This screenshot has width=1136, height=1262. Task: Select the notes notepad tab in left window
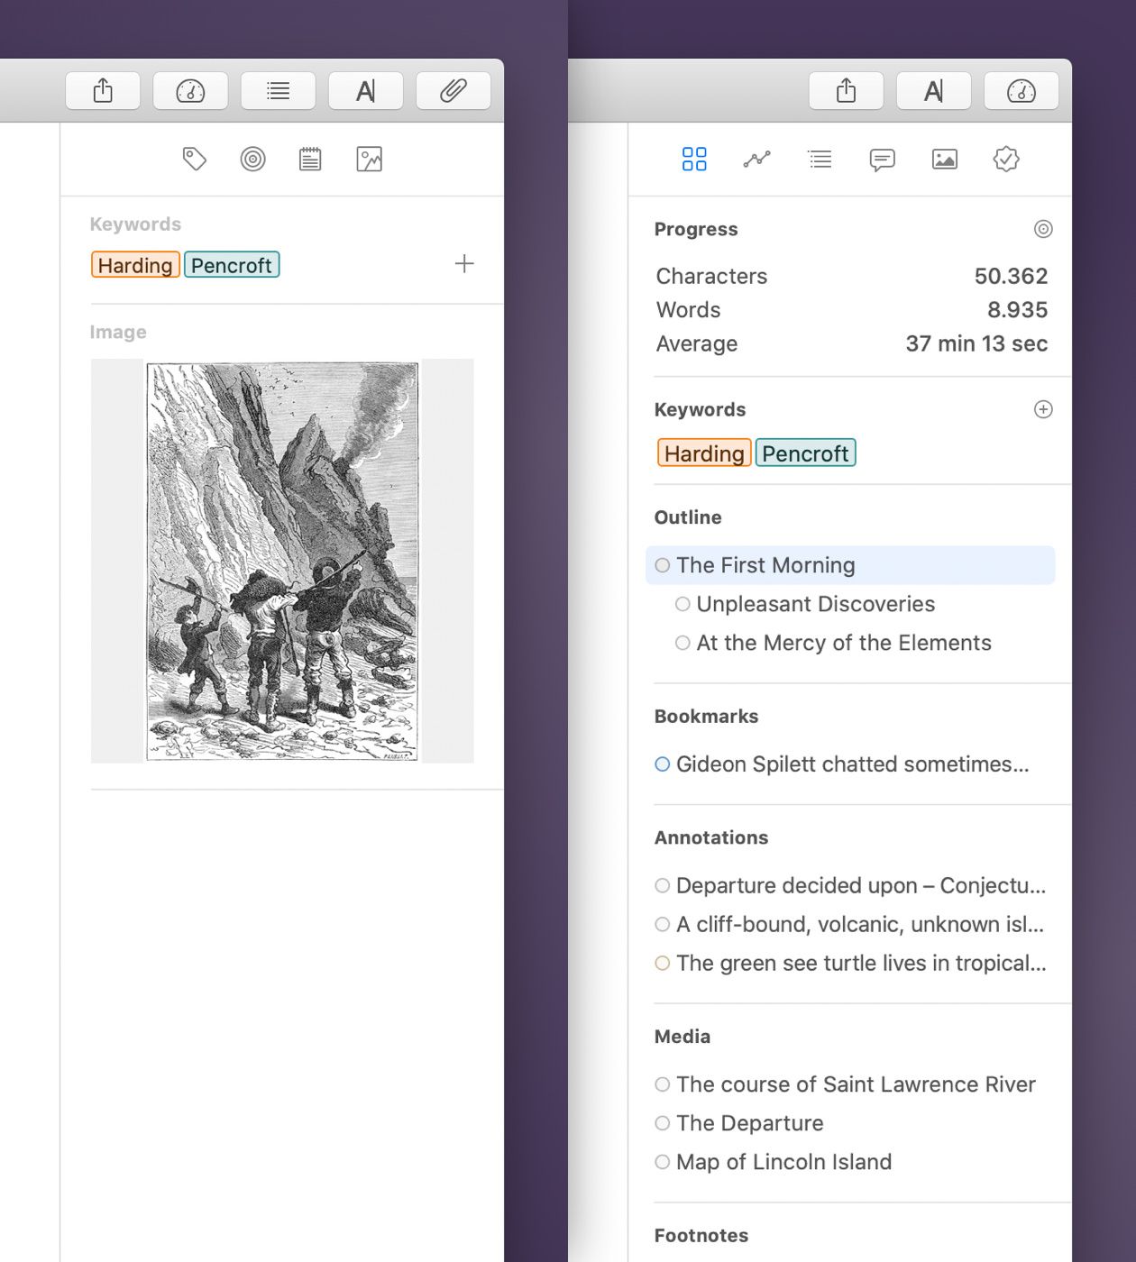coord(310,160)
